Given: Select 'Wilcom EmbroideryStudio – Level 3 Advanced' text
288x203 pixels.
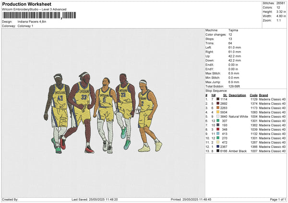Looking at the screenshot, I should pos(34,10).
